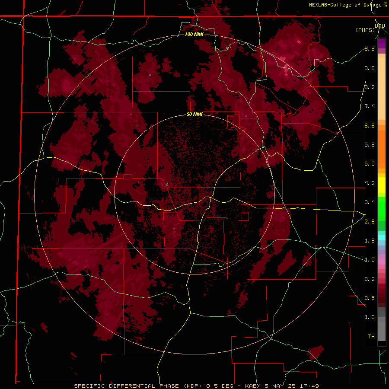This screenshot has height=389, width=389.
Task: Pick the cyan band beside 1.8 on the color bar
Action: pos(382,238)
